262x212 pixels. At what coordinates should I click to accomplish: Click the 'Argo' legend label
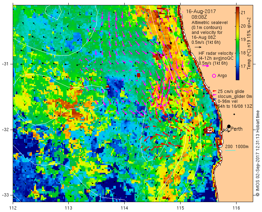coord(222,76)
